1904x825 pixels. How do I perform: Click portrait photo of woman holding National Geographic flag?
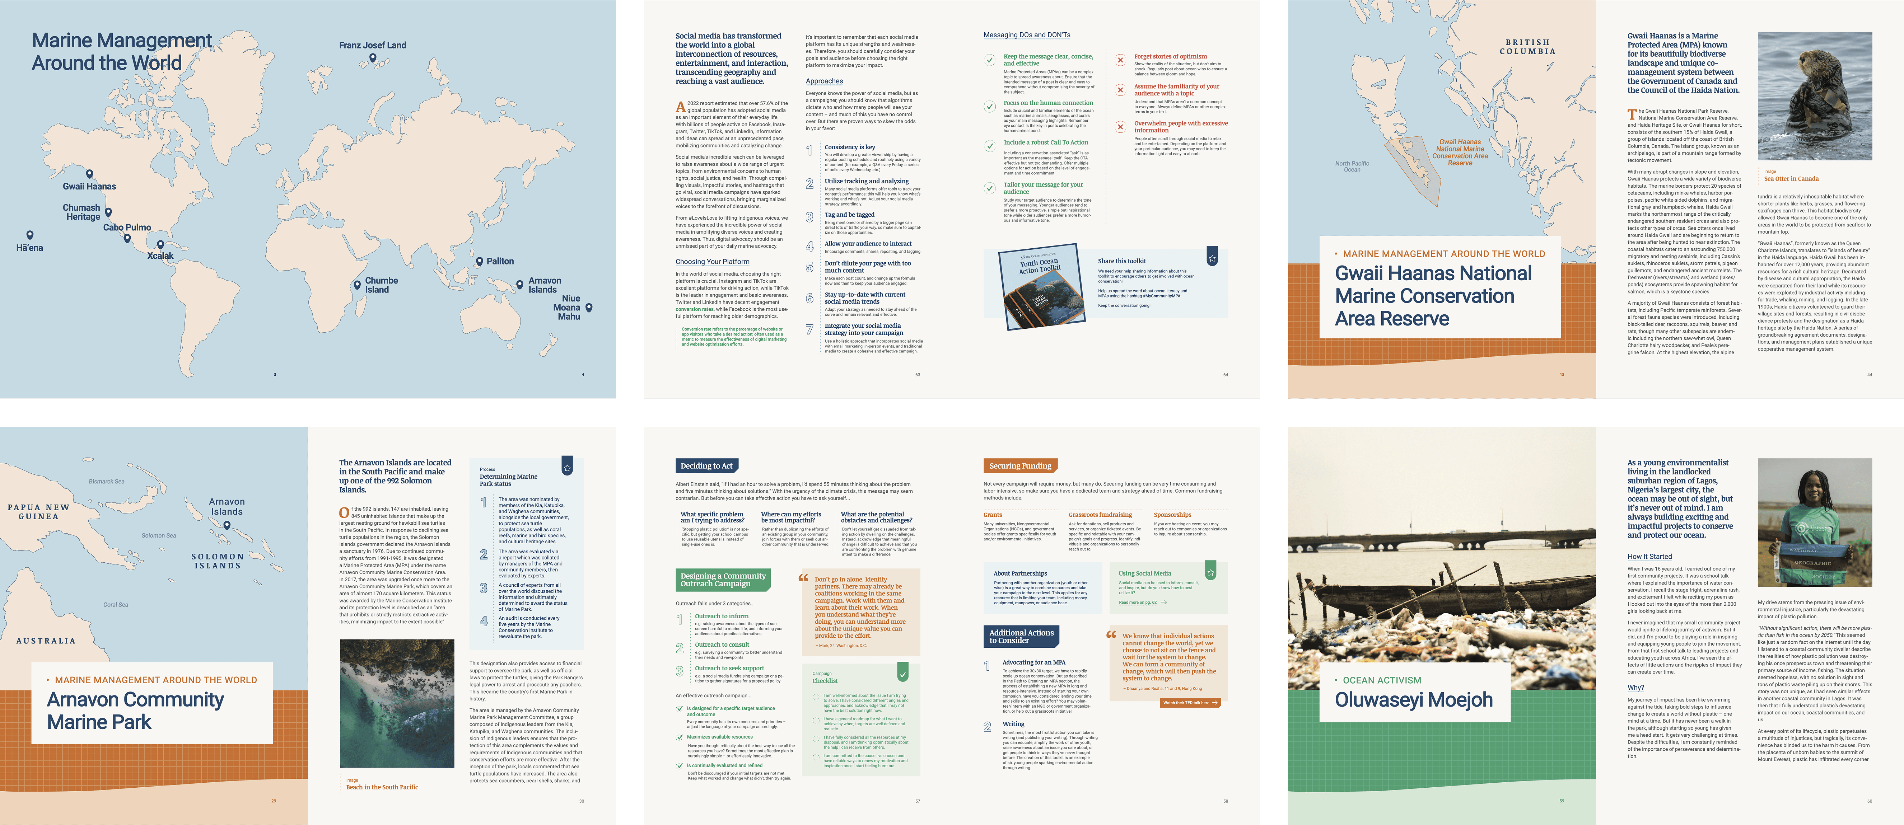tap(1815, 522)
